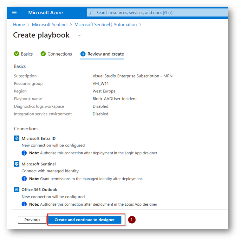Click the Subscription label
The height and width of the screenshot is (242, 241).
tap(25, 76)
